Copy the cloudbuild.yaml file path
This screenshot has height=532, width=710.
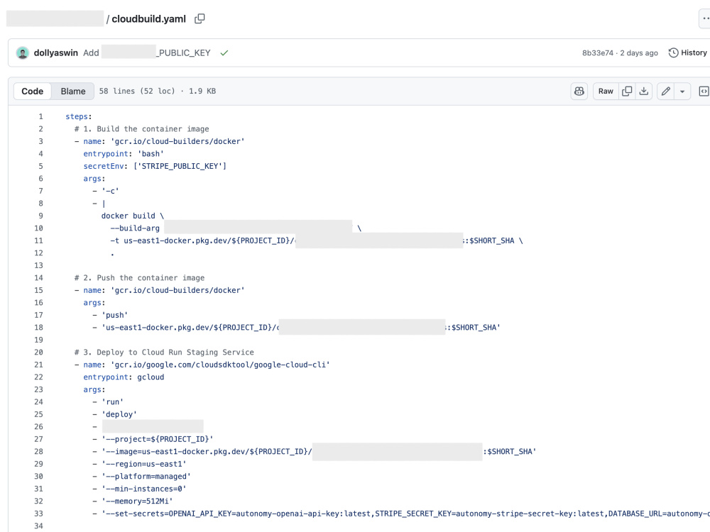(x=200, y=19)
